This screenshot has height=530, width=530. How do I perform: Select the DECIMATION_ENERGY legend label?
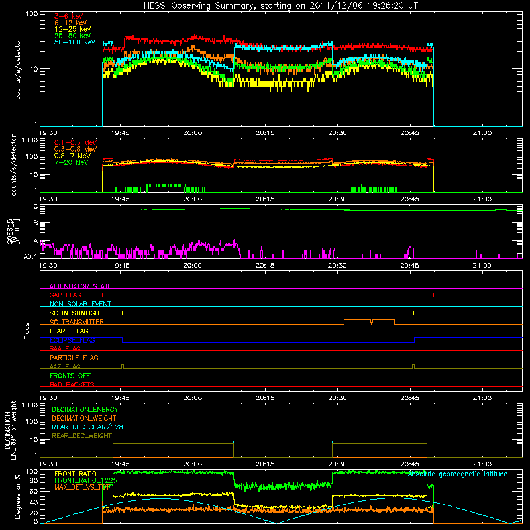(85, 409)
